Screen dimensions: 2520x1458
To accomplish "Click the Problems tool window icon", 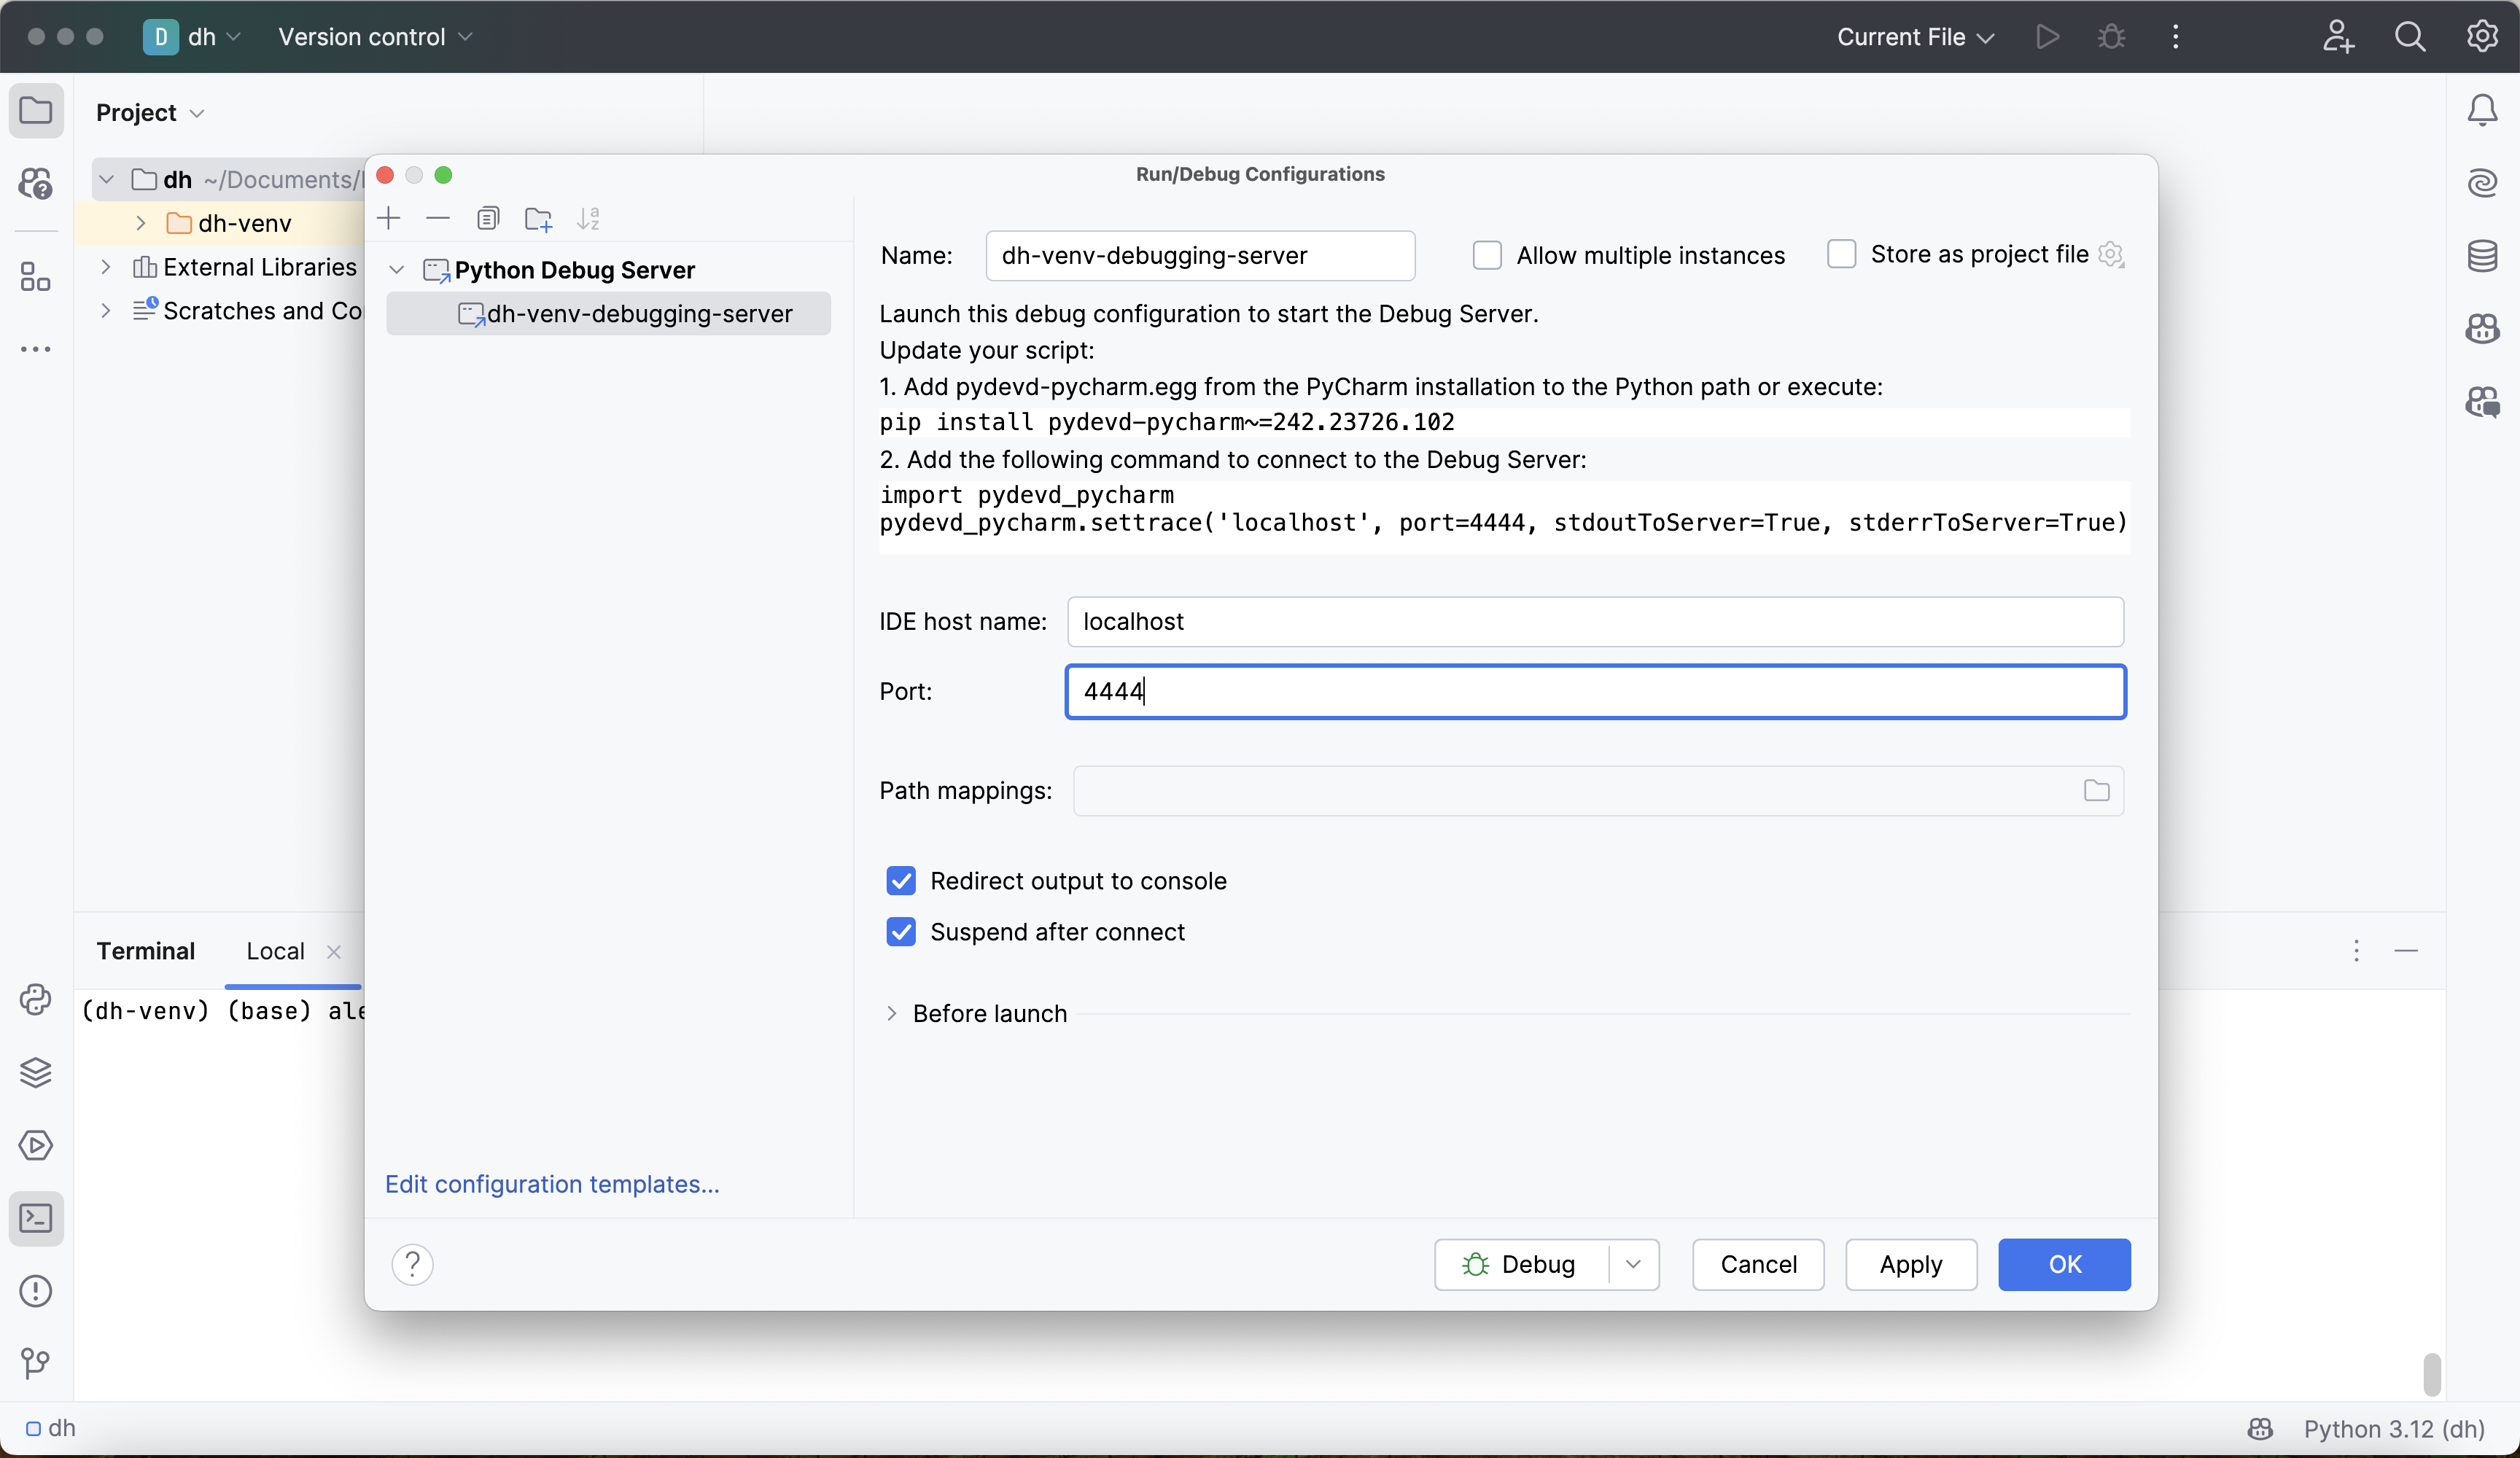I will coord(36,1291).
